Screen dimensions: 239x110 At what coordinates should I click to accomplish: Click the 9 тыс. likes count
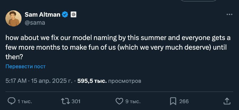pyautogui.click(x=133, y=101)
